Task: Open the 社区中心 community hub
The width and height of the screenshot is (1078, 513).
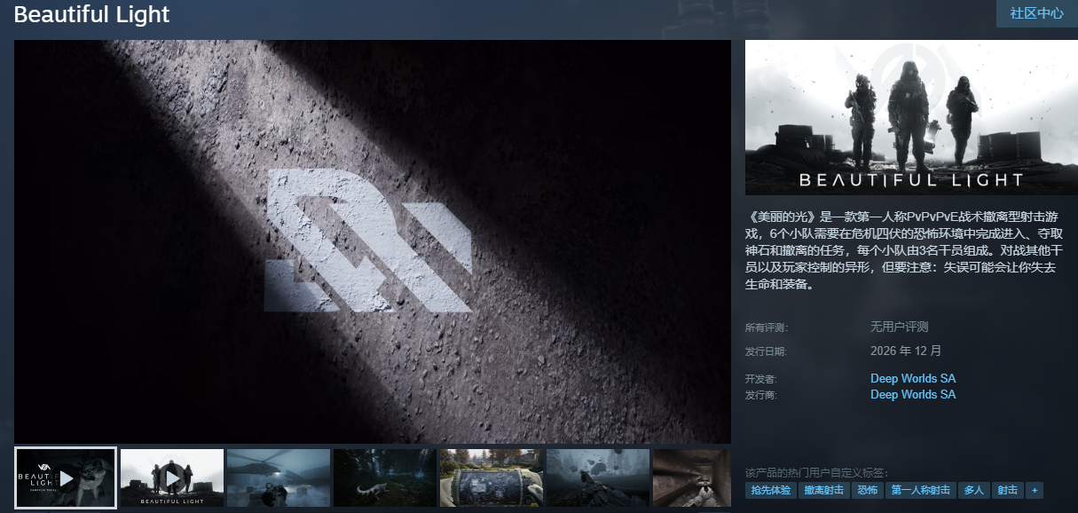Action: (x=1036, y=13)
